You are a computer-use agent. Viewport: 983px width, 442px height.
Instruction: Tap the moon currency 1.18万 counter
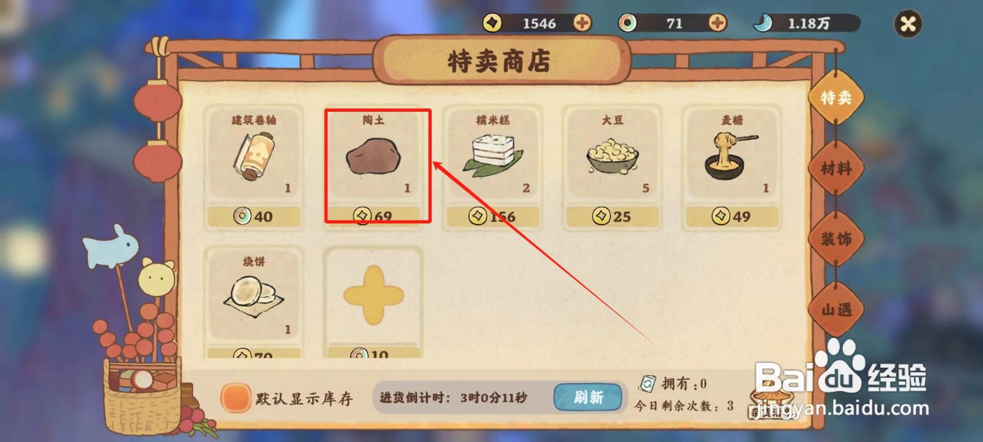tap(807, 23)
